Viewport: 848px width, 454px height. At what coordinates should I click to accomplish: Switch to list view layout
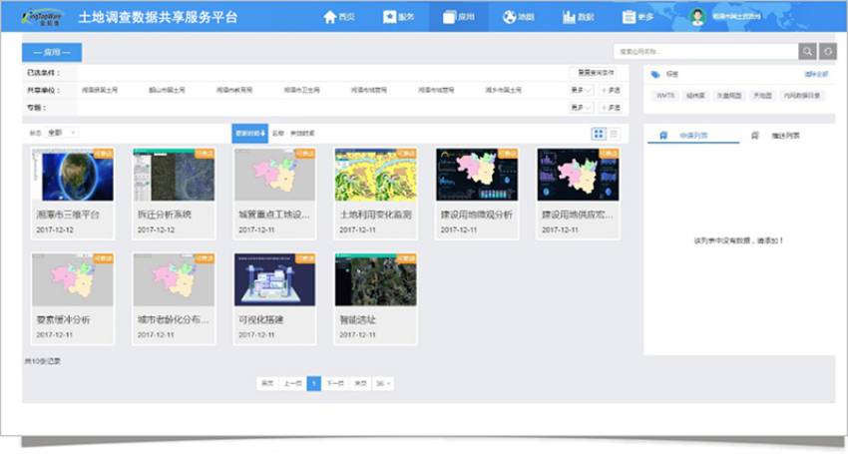614,133
